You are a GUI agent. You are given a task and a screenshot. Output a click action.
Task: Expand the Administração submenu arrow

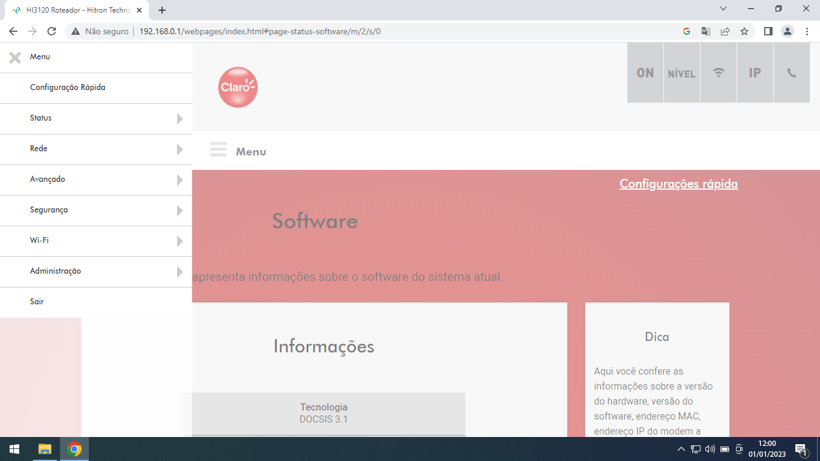179,272
